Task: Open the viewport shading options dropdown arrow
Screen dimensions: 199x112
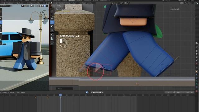Action: [47, 6]
